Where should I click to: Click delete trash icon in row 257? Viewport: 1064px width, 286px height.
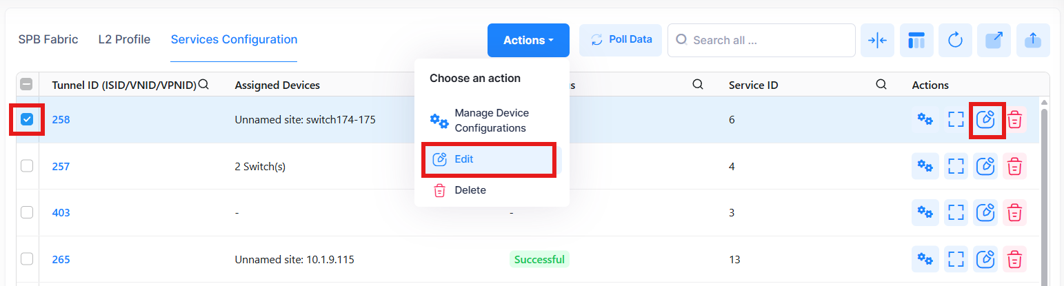click(1014, 166)
